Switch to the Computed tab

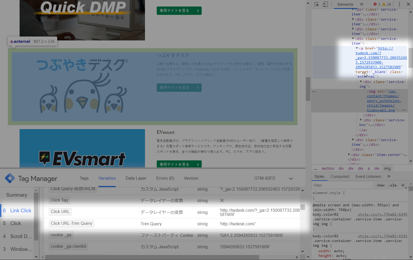tap(340, 177)
